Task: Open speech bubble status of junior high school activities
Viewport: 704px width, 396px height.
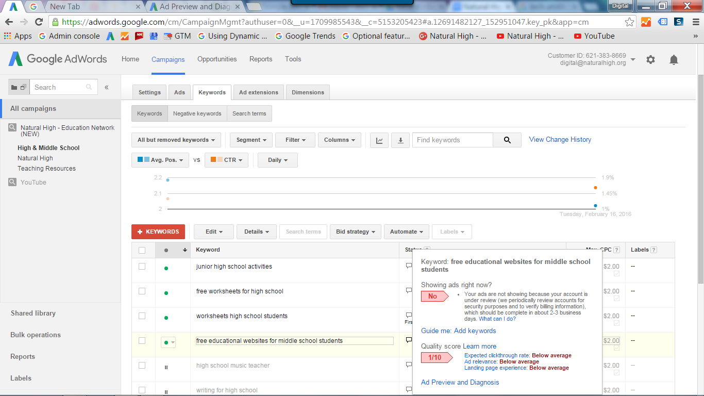Action: pyautogui.click(x=409, y=266)
